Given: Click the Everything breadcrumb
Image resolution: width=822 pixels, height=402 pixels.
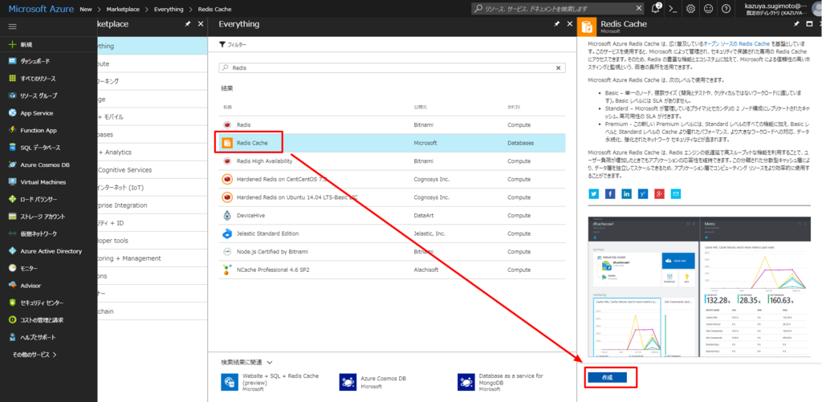Looking at the screenshot, I should point(169,10).
